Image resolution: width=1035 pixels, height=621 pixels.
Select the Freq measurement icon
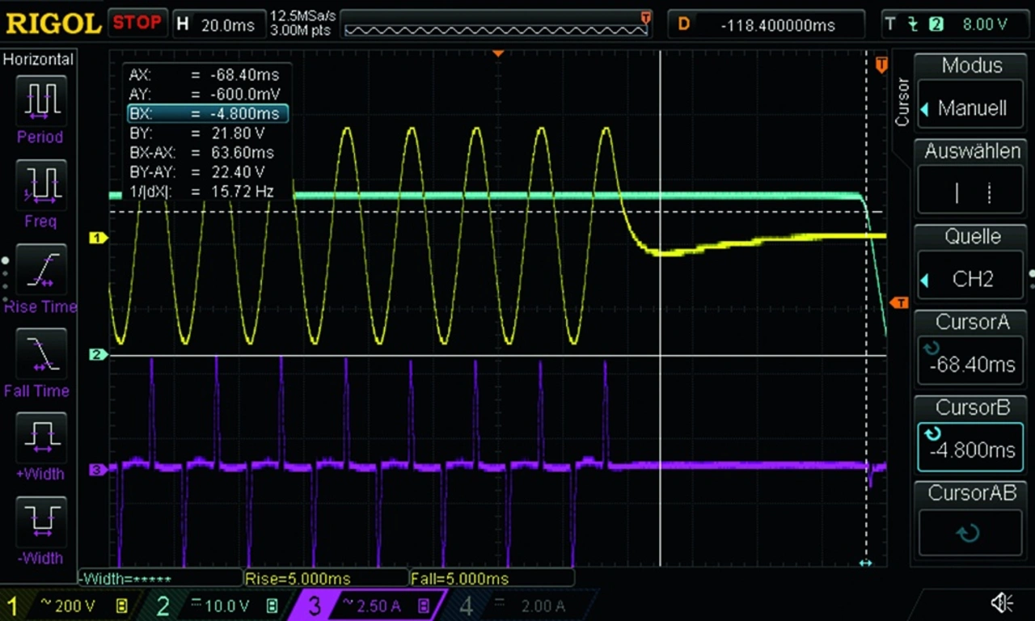click(x=40, y=184)
